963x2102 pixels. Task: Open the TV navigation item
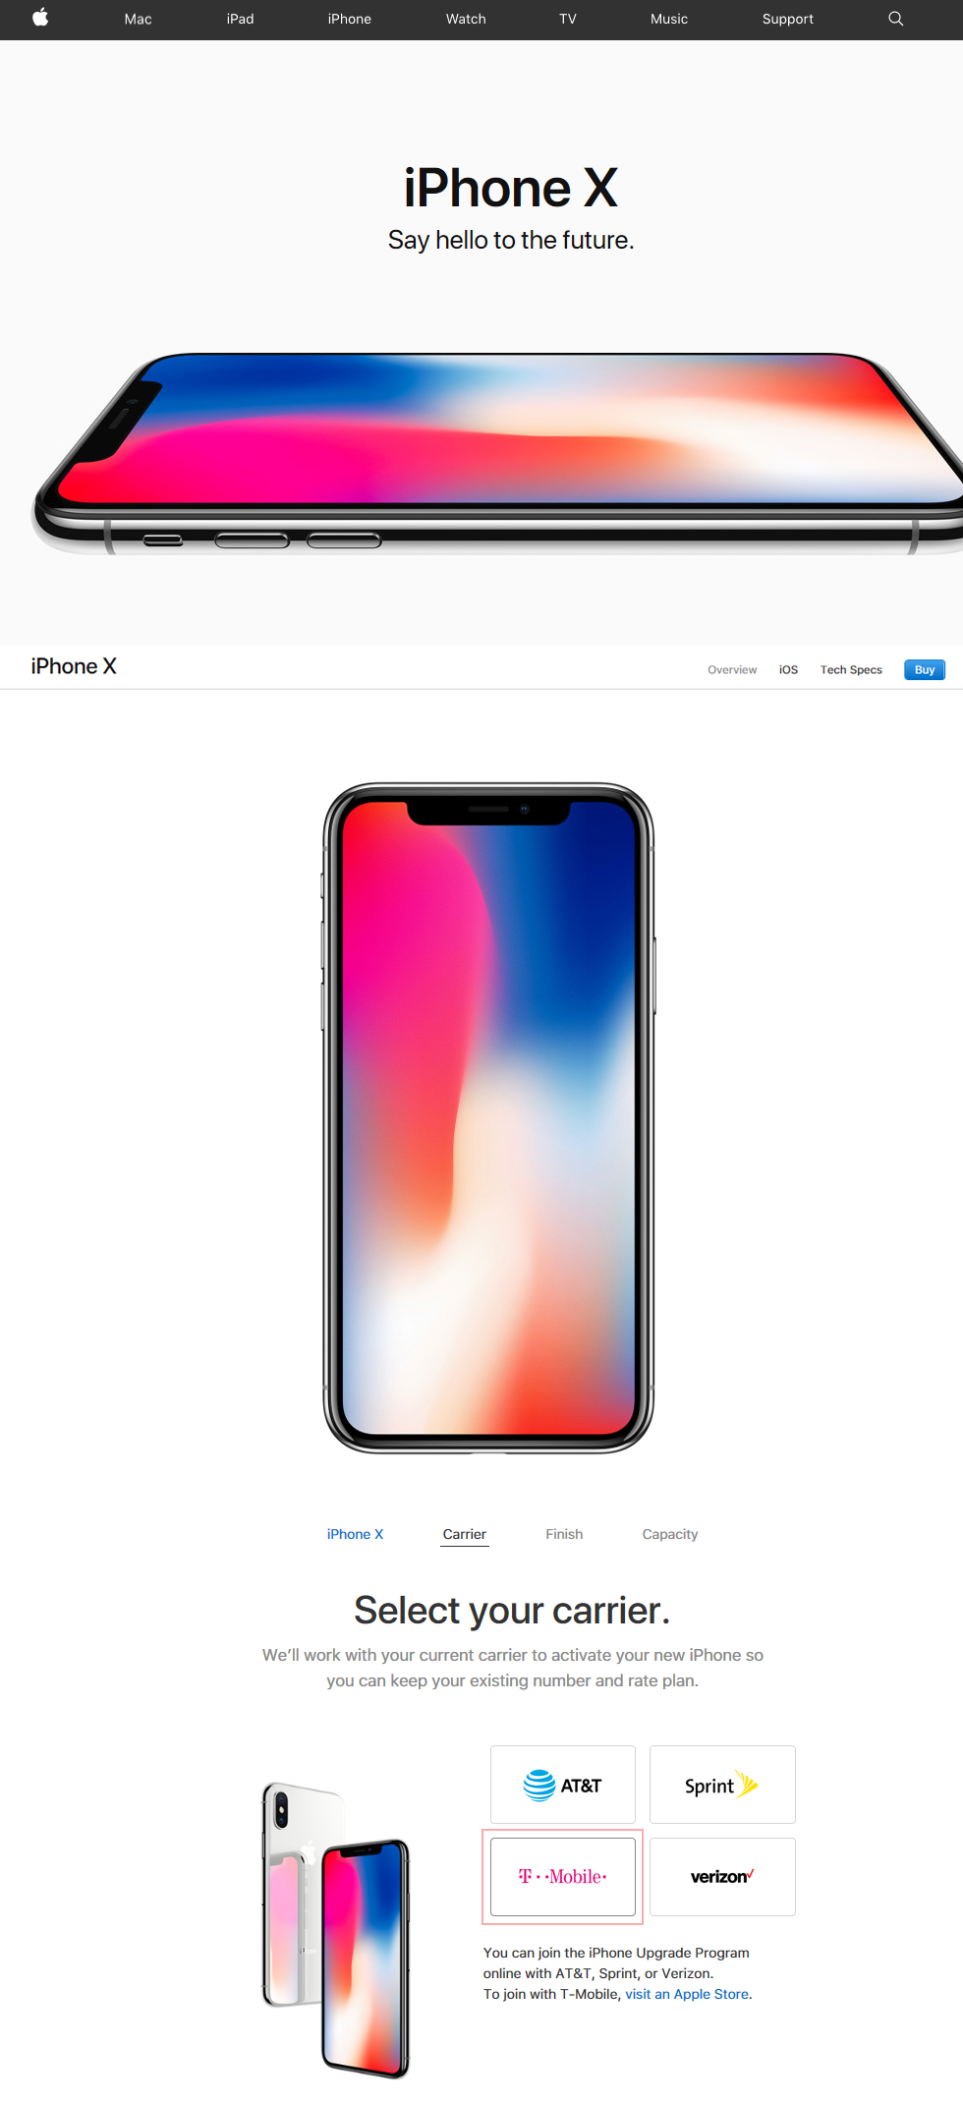click(x=568, y=19)
